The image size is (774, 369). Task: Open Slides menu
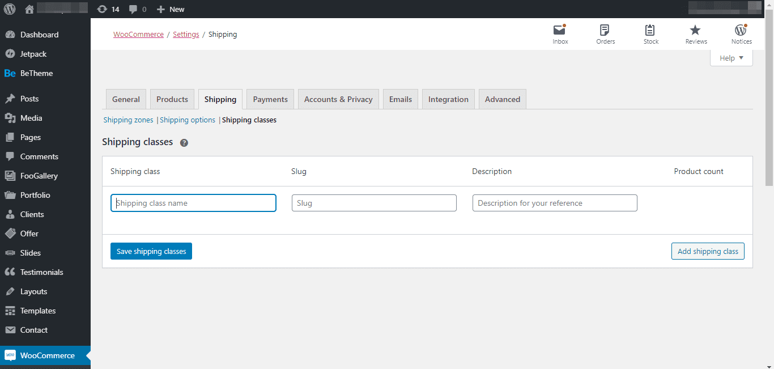click(45, 253)
